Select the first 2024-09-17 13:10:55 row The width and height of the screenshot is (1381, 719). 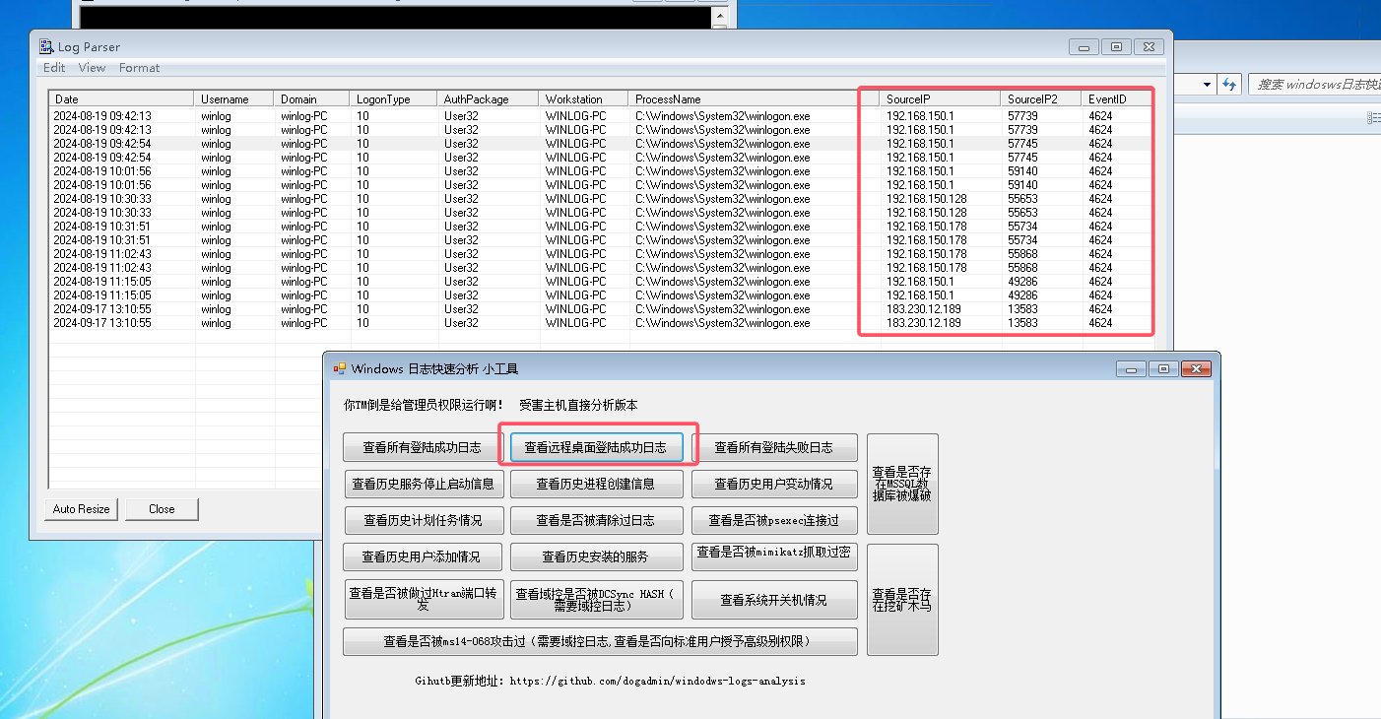[x=600, y=309]
